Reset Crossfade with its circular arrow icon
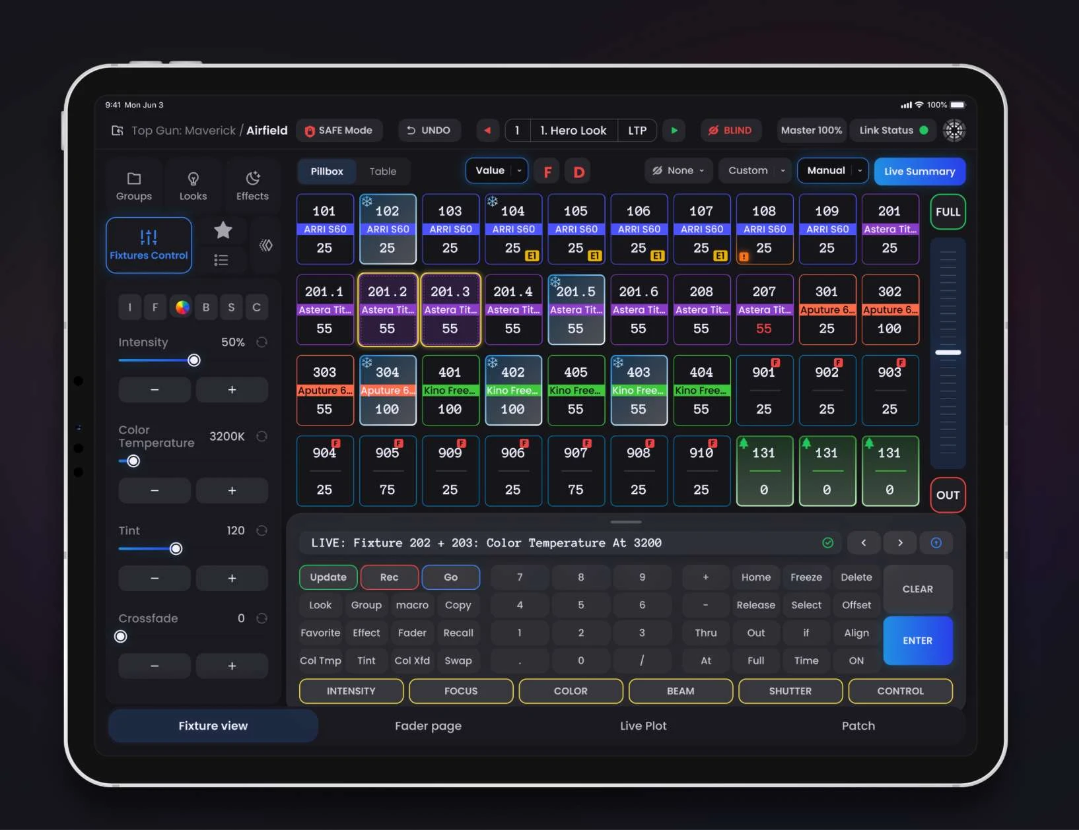Image resolution: width=1079 pixels, height=830 pixels. (x=261, y=618)
